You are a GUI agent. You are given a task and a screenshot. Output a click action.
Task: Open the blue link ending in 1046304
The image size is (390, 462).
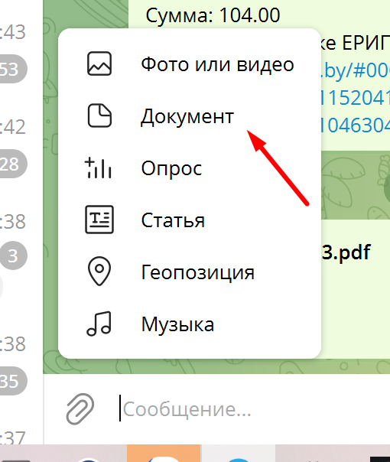pos(355,125)
